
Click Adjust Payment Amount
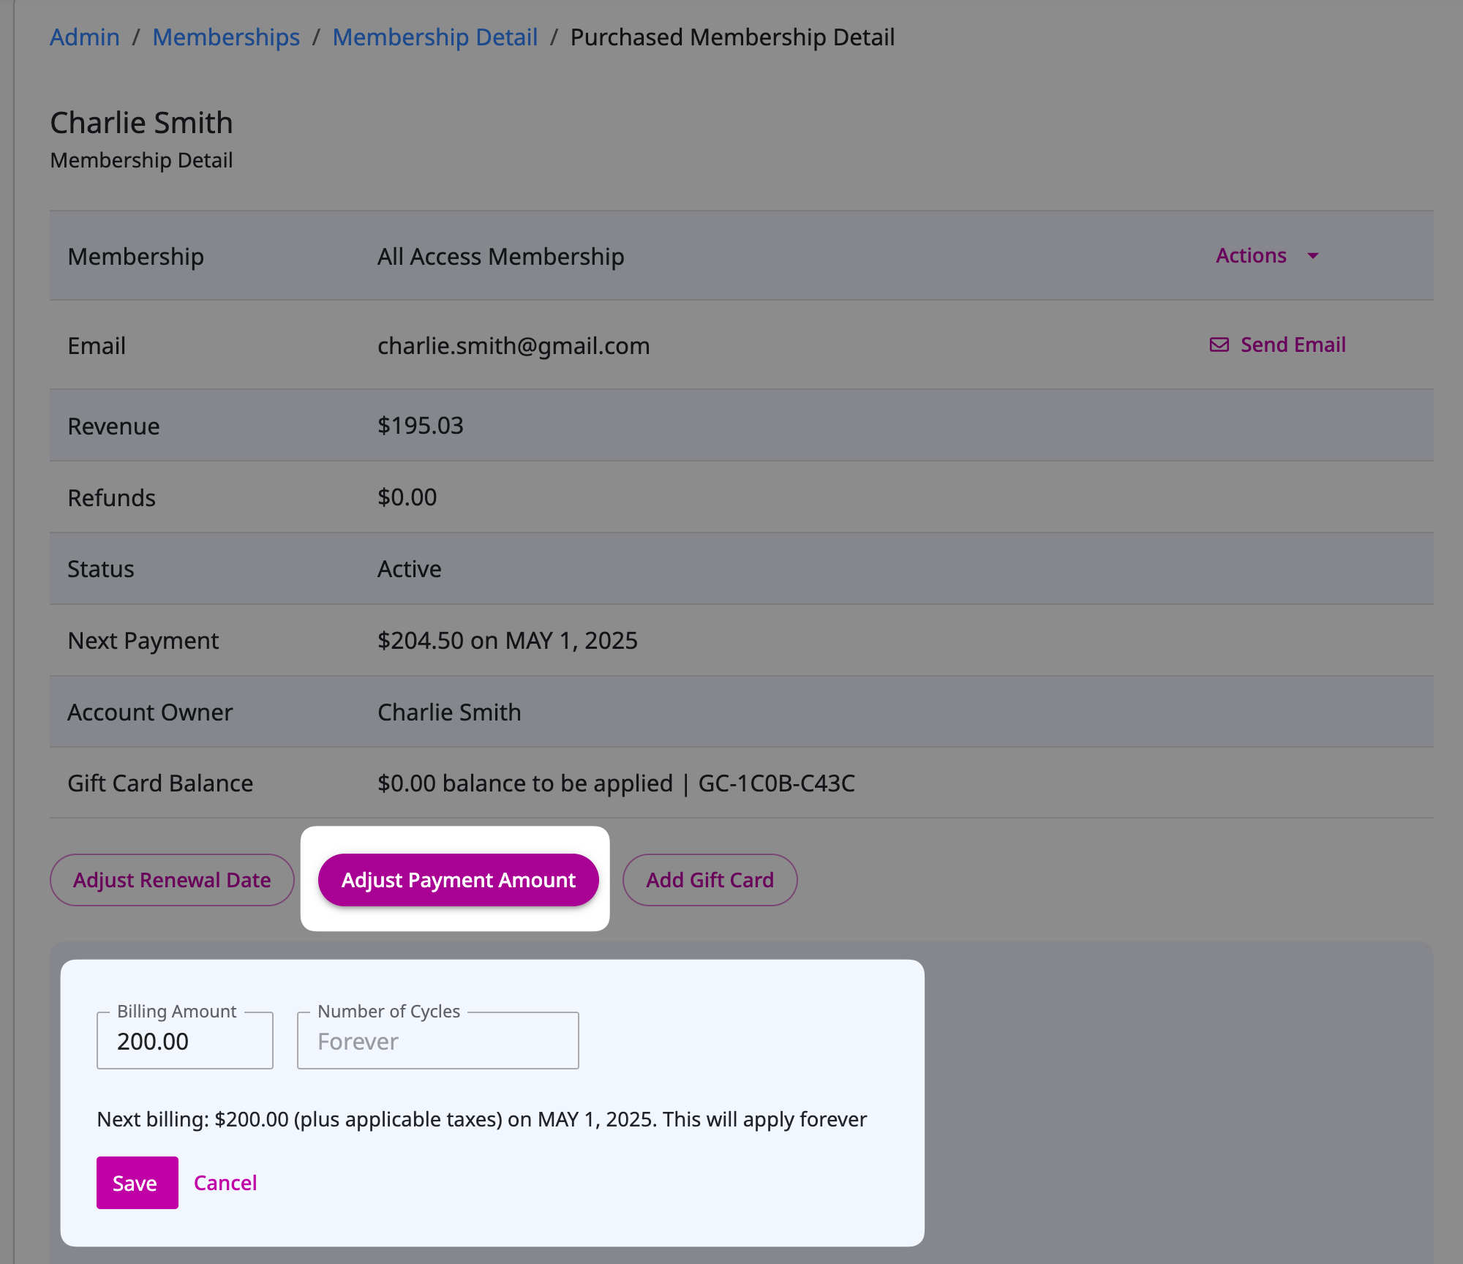click(x=458, y=880)
